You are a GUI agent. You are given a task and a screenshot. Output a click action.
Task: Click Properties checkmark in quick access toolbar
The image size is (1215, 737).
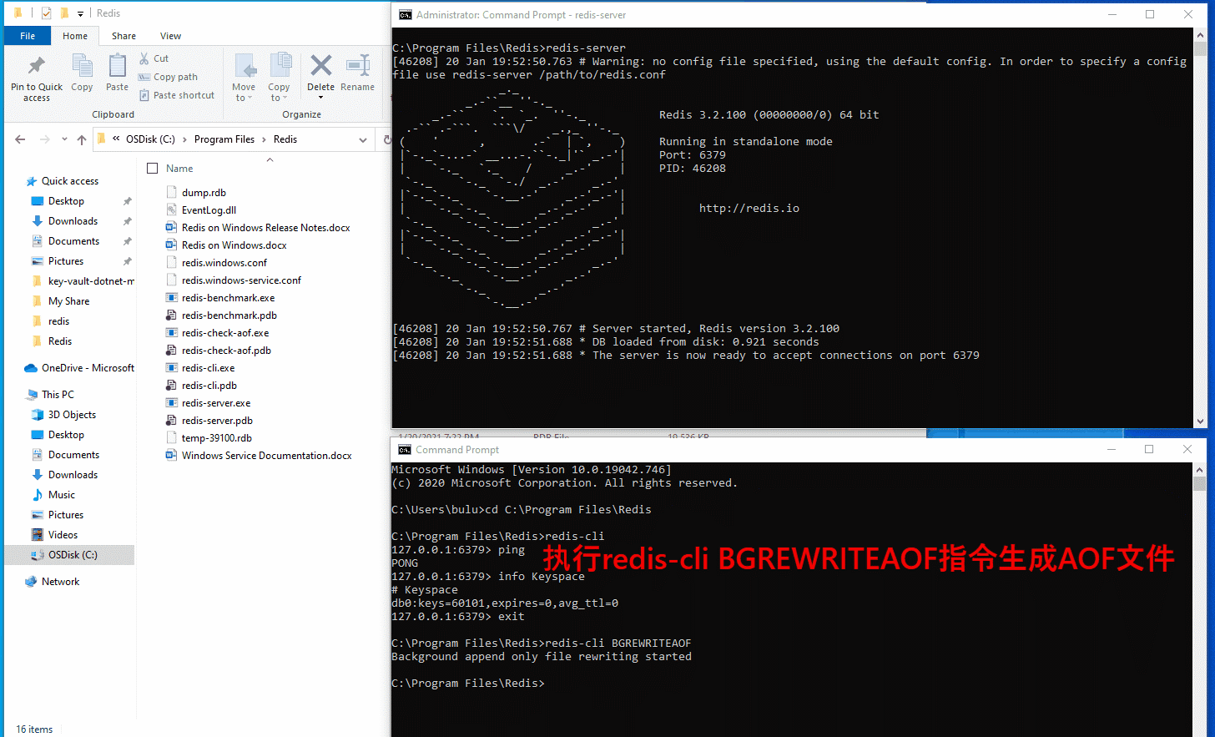click(x=46, y=13)
